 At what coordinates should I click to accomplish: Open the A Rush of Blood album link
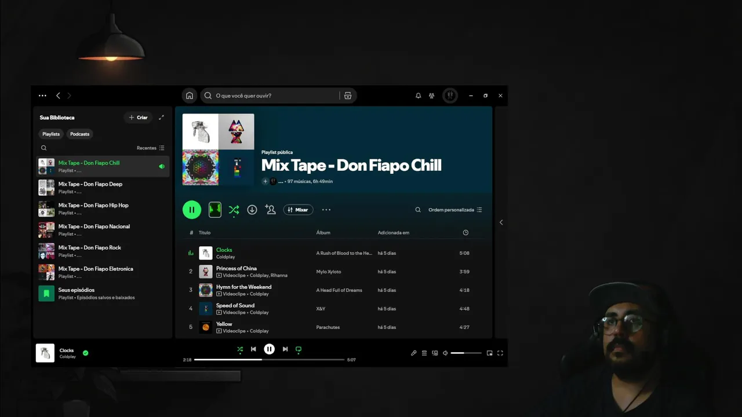(344, 253)
